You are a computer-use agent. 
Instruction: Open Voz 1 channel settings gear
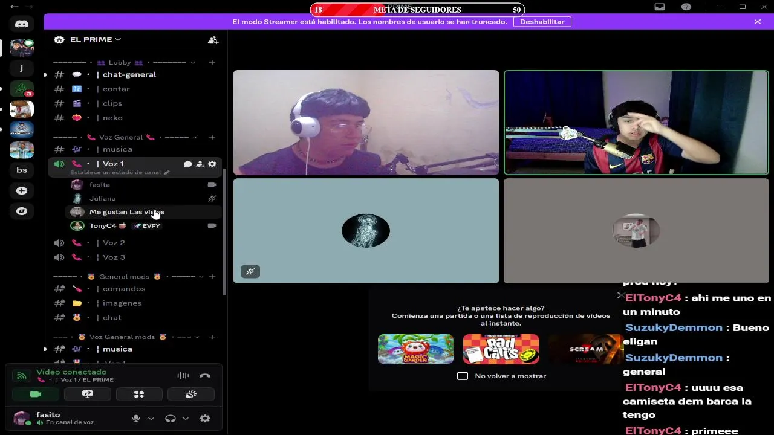coord(212,164)
